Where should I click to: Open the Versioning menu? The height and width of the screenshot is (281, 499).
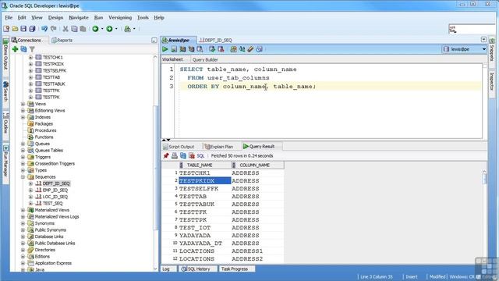[x=120, y=17]
